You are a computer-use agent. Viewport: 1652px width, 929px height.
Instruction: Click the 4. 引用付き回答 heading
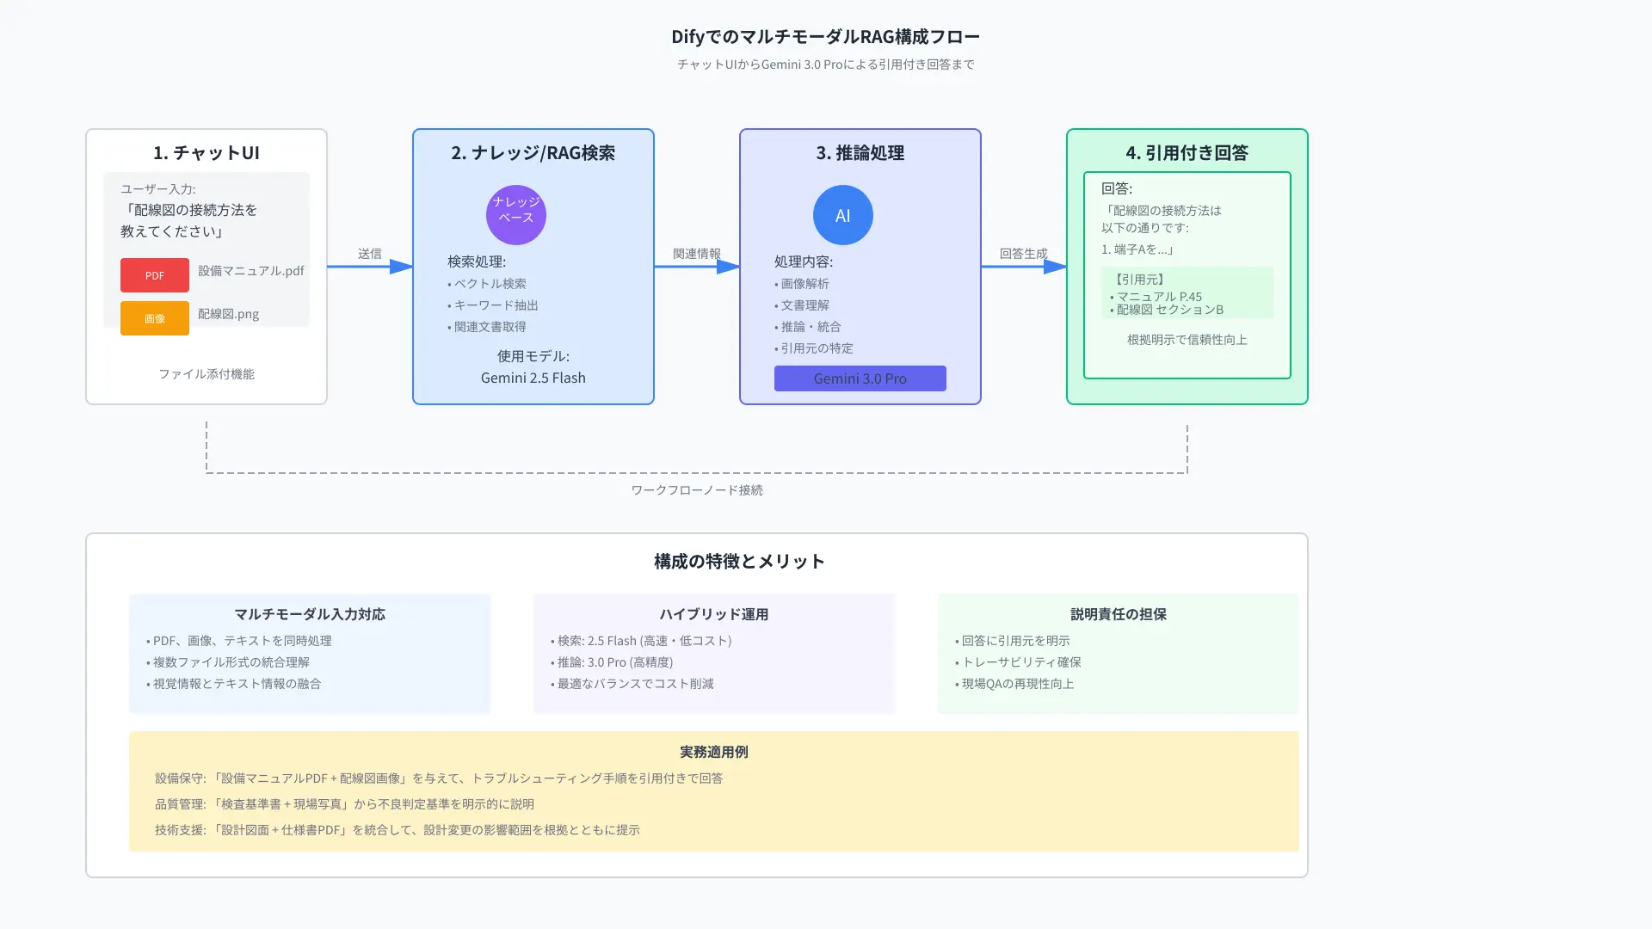(x=1187, y=153)
